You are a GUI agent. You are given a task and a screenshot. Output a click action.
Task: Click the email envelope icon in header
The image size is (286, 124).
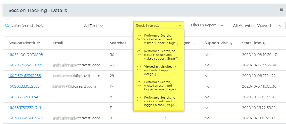(281, 10)
